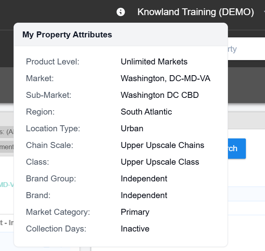
Task: Select the Inactive value
Action: [x=135, y=229]
